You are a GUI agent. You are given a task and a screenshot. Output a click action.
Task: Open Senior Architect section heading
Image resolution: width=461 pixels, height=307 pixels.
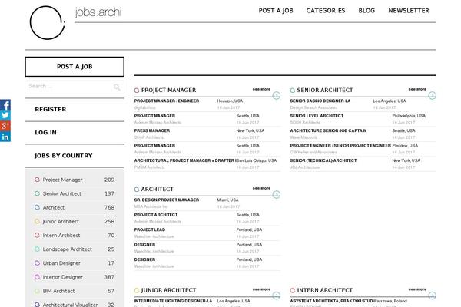(325, 91)
